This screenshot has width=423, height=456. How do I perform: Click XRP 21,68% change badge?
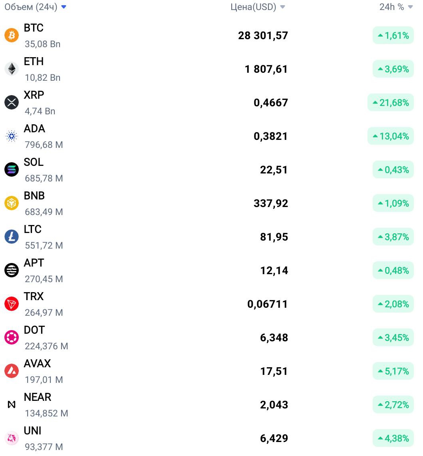pyautogui.click(x=390, y=102)
